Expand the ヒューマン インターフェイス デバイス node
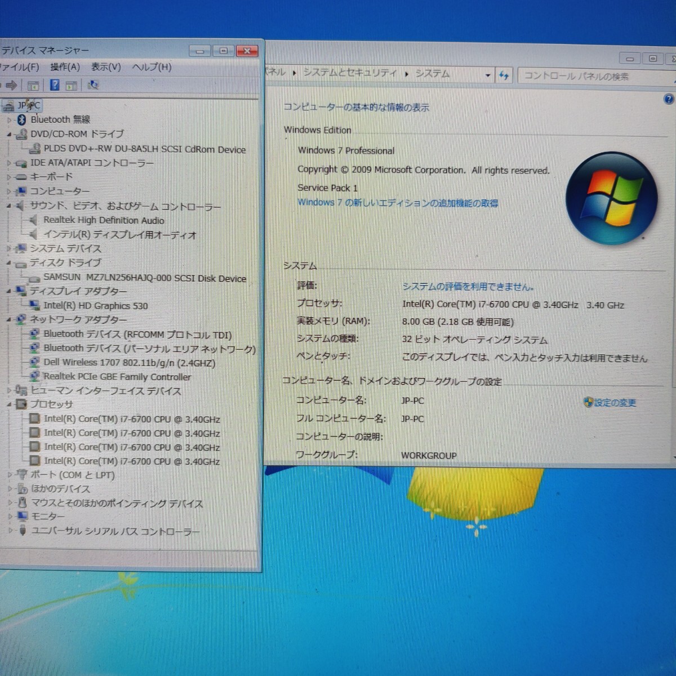Image resolution: width=676 pixels, height=676 pixels. (10, 390)
